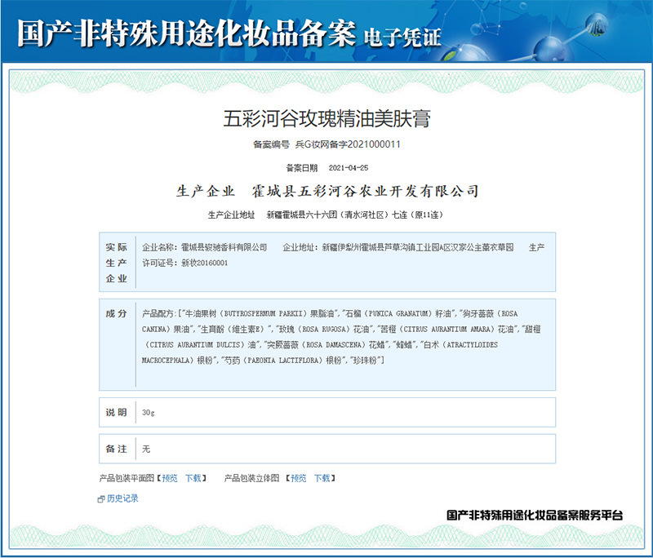The width and height of the screenshot is (653, 558).
Task: Click the 30g specification value
Action: pyautogui.click(x=149, y=413)
